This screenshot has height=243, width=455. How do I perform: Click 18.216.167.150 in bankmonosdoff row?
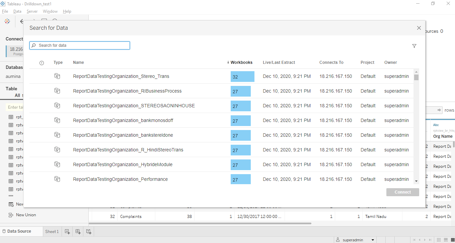pyautogui.click(x=335, y=120)
